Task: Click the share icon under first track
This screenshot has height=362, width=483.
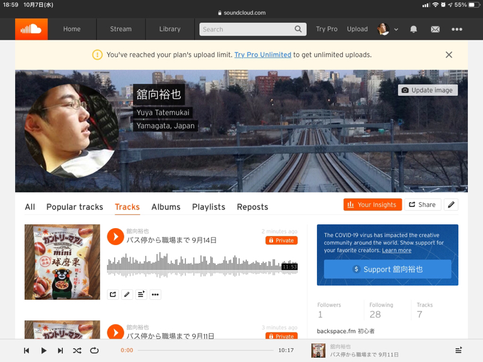Action: (113, 294)
